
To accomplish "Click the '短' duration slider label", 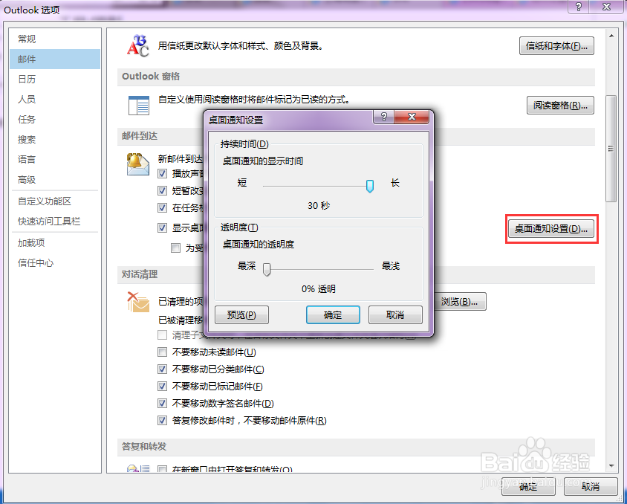I will pos(242,183).
